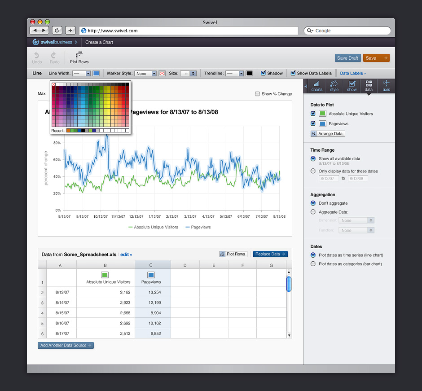Click the no-marker red X icon
The width and height of the screenshot is (422, 391).
tap(162, 73)
